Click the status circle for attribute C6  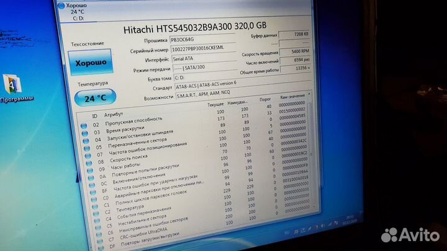coord(99,234)
